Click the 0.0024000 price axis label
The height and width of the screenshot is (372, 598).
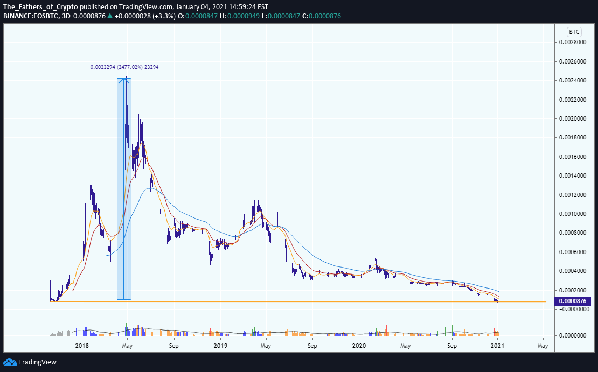click(573, 80)
